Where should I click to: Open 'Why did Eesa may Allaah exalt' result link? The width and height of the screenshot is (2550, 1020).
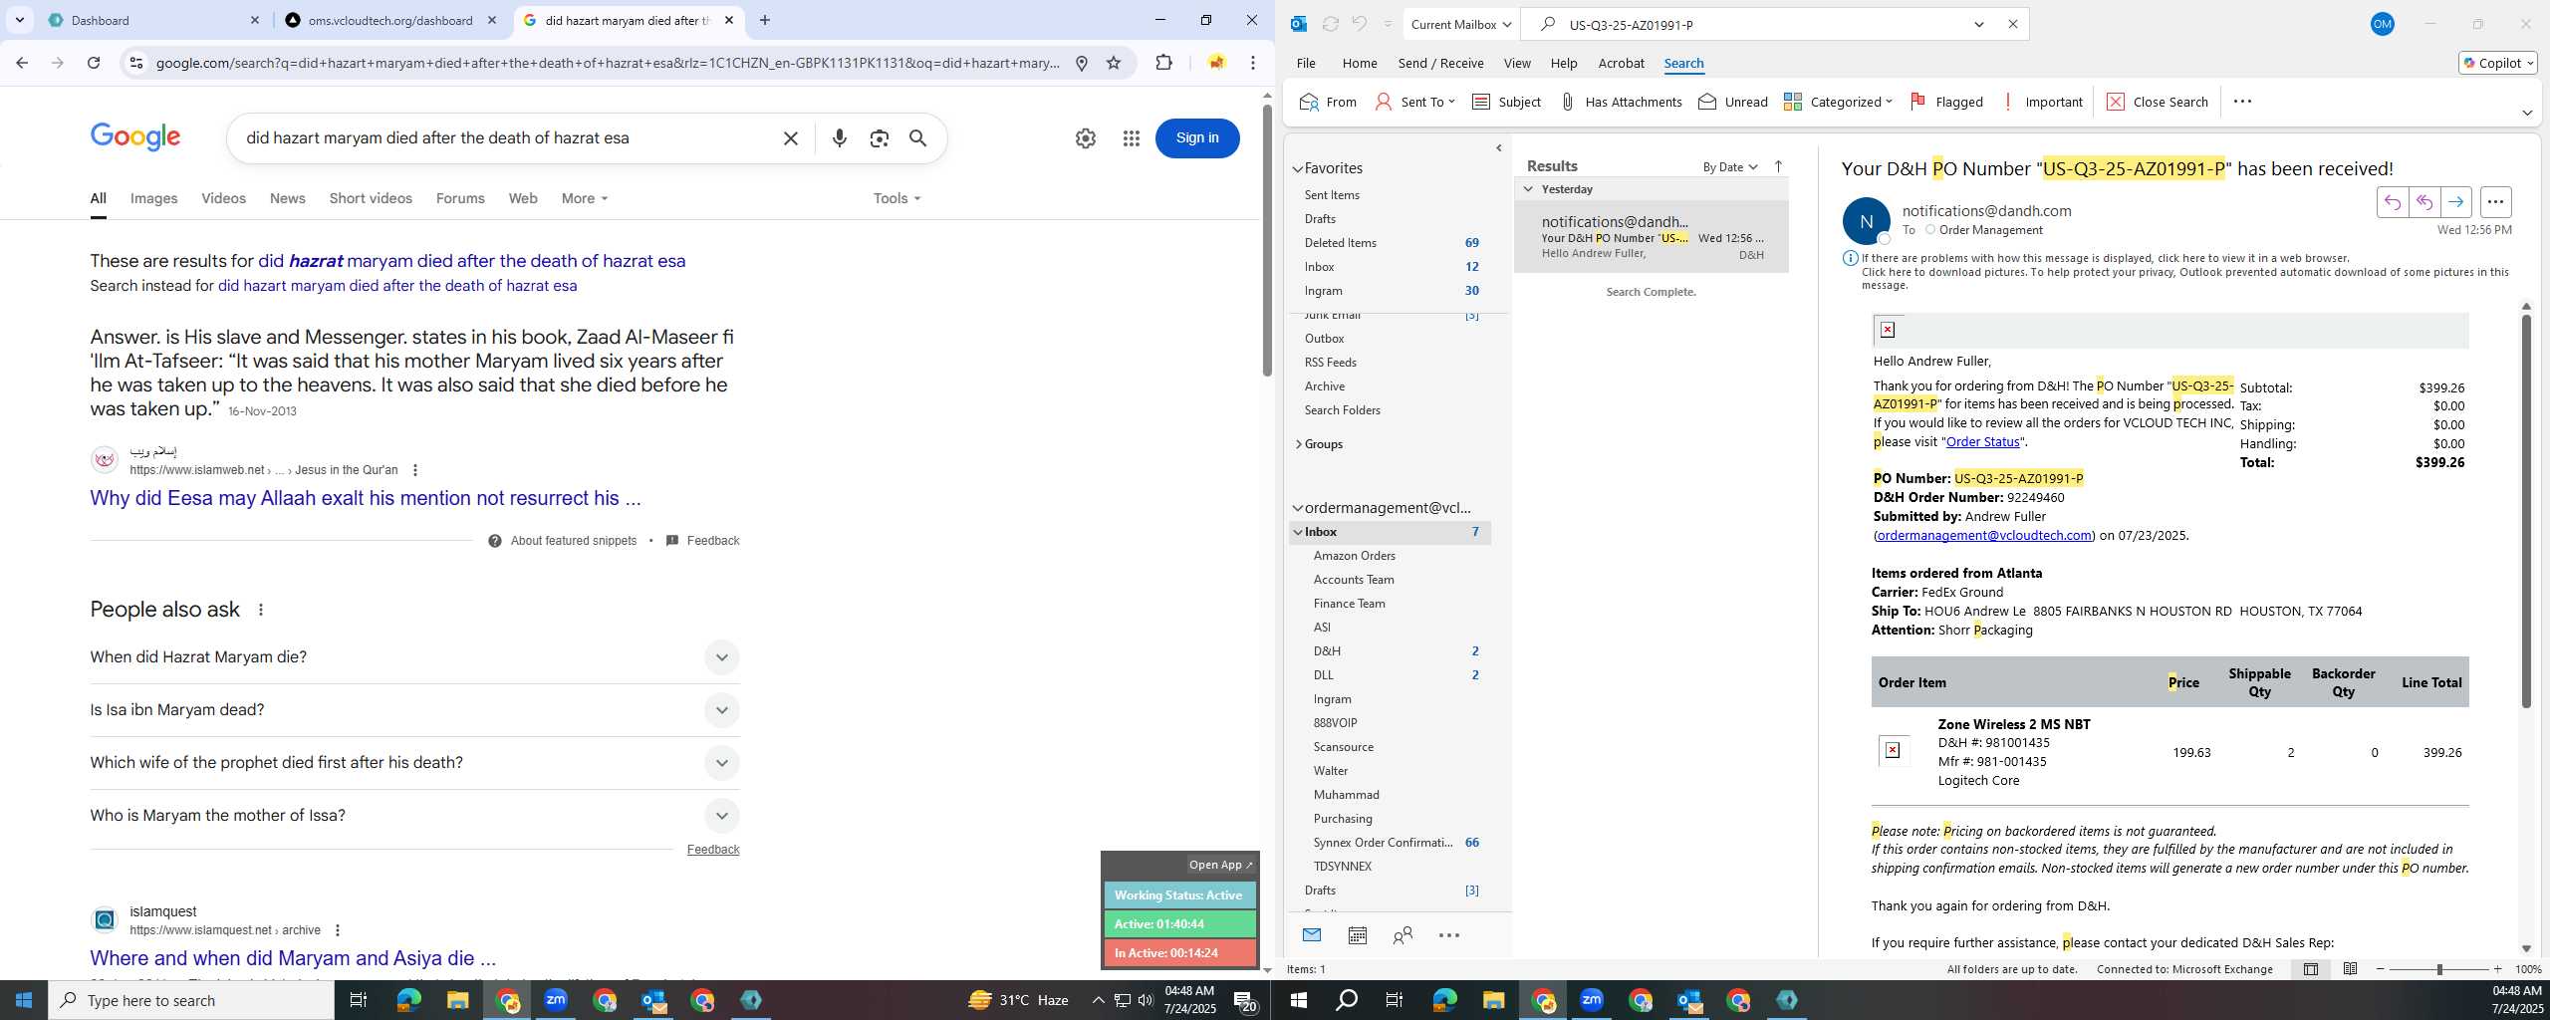[365, 498]
